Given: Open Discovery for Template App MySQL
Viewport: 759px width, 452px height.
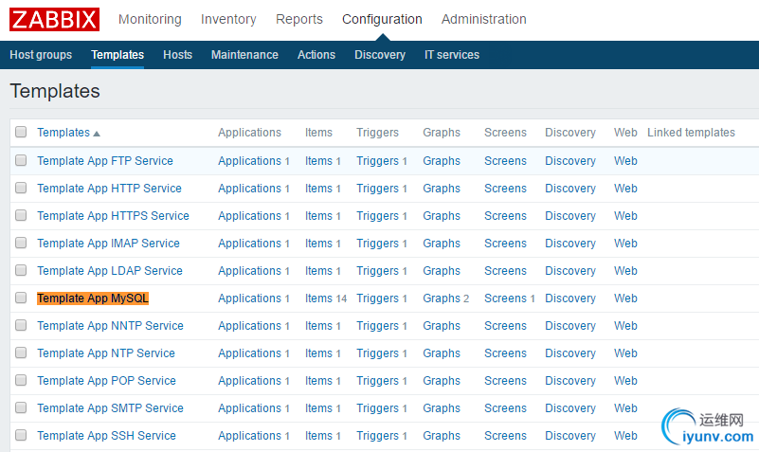Looking at the screenshot, I should tap(570, 298).
